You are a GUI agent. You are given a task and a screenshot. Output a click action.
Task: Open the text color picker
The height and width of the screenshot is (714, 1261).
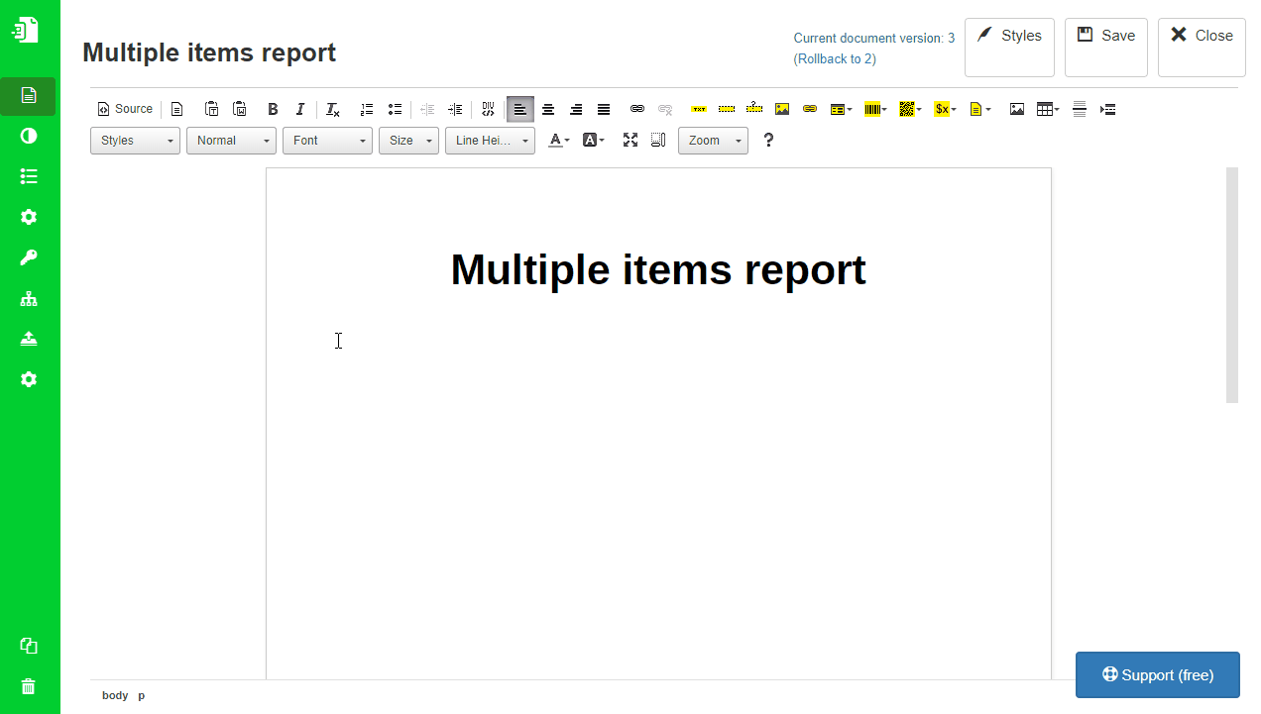(559, 141)
